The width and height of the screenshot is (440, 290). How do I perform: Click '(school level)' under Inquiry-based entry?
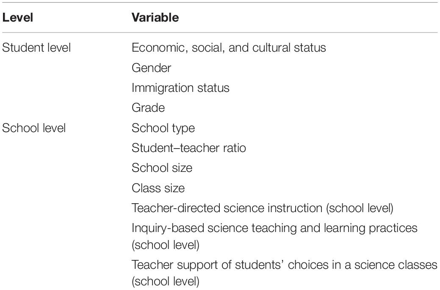pos(165,245)
